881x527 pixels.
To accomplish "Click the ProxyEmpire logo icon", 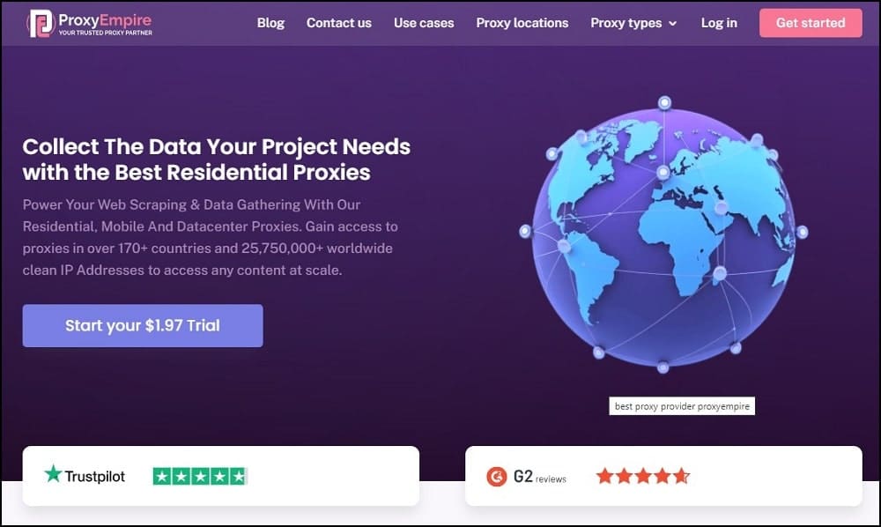I will [x=41, y=23].
